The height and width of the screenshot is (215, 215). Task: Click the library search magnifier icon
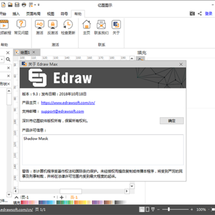point(8,59)
